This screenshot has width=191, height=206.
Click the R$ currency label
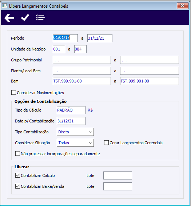pyautogui.click(x=90, y=110)
